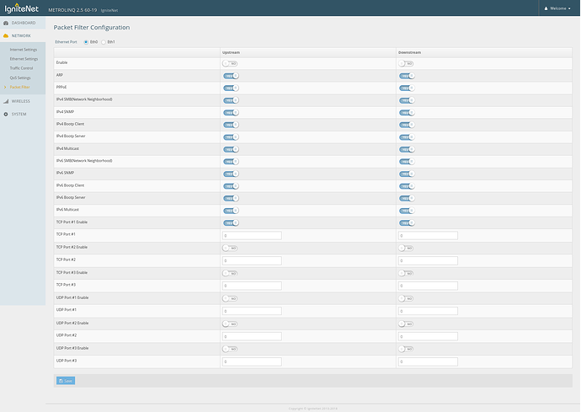Disable downstream ARP filter switch

[407, 75]
